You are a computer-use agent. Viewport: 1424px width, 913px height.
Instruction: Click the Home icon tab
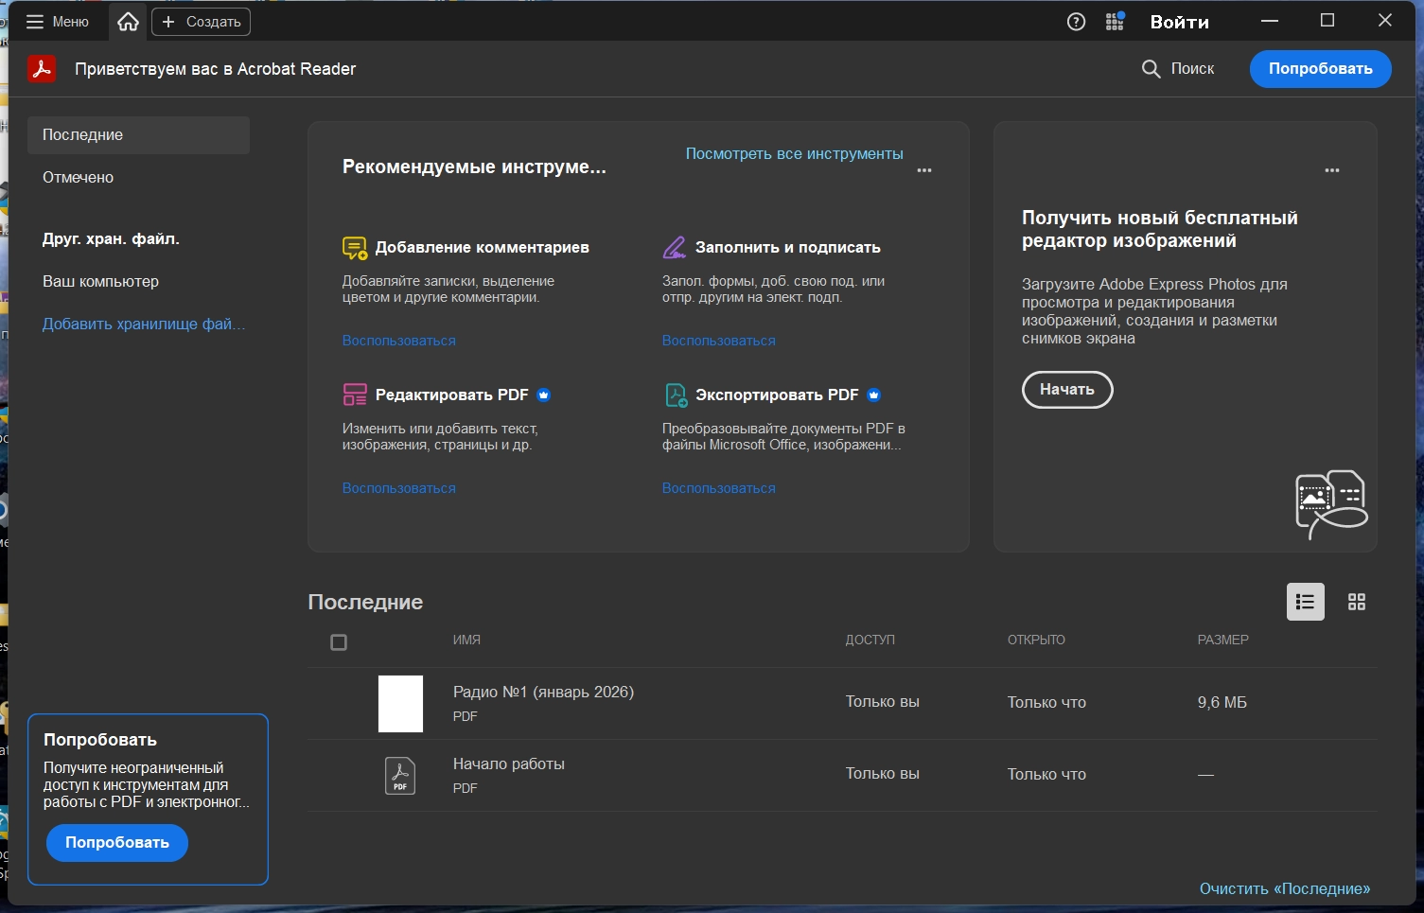(x=128, y=22)
